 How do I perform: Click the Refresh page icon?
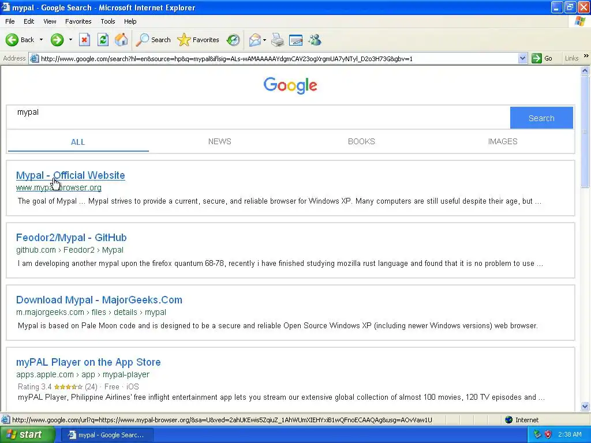point(103,40)
